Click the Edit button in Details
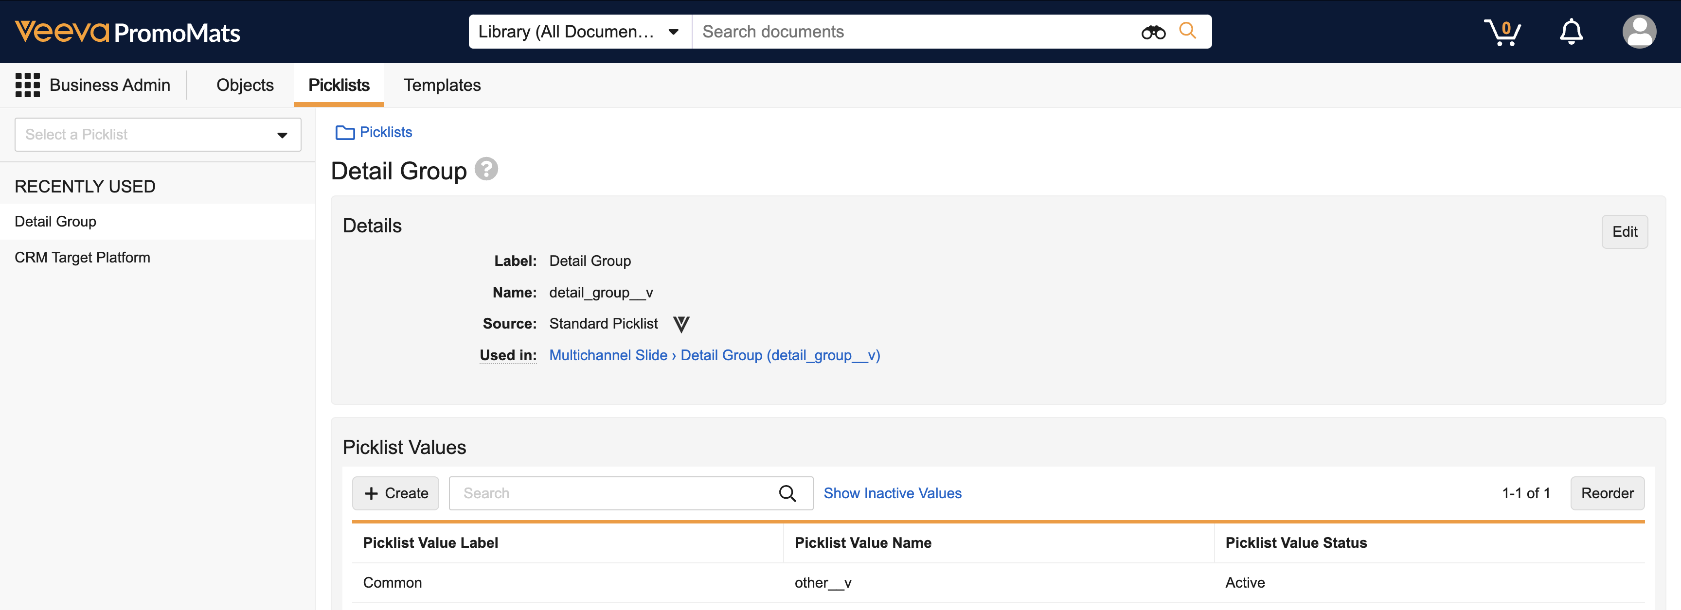This screenshot has height=610, width=1681. point(1624,231)
